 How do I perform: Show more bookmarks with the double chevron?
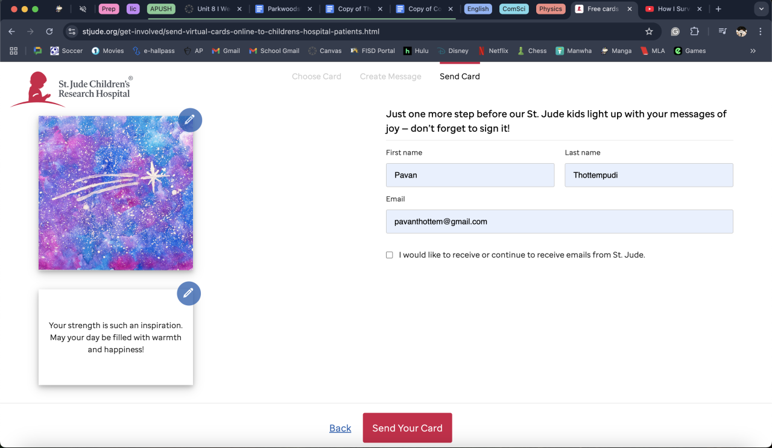(x=753, y=51)
